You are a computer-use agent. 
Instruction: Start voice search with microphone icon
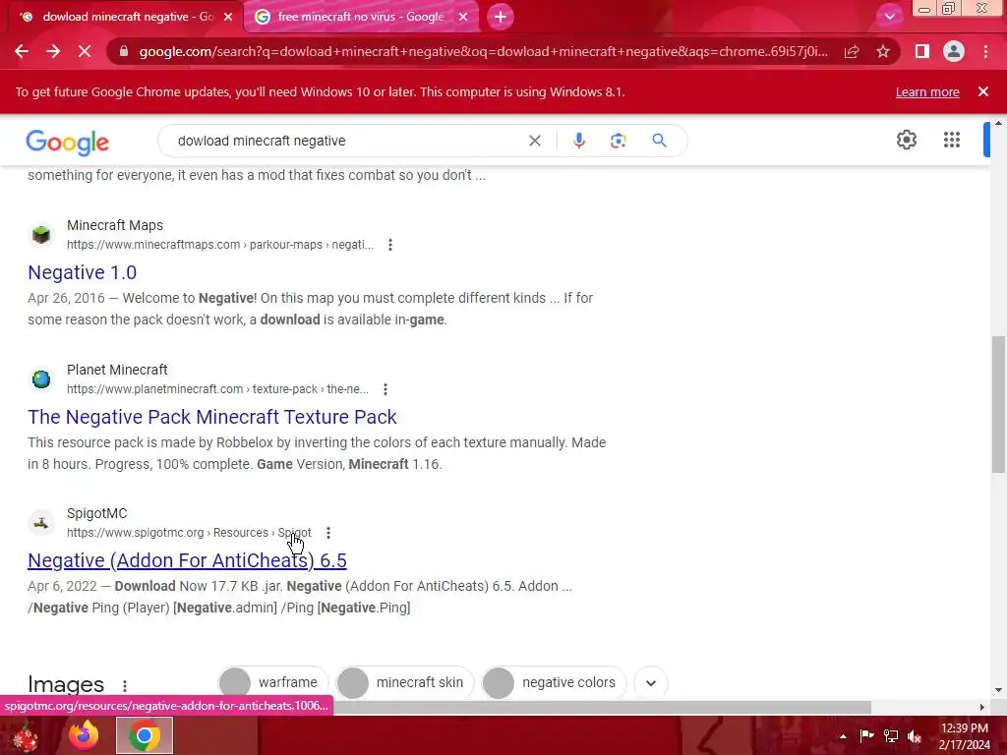(578, 141)
